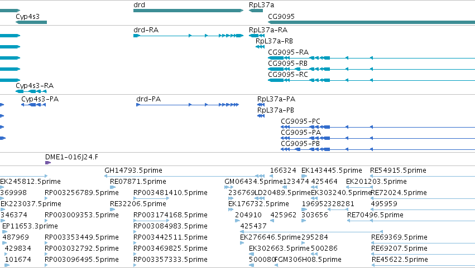The image size is (475, 268).
Task: Click the 204910 feature label
Action: pyautogui.click(x=248, y=215)
